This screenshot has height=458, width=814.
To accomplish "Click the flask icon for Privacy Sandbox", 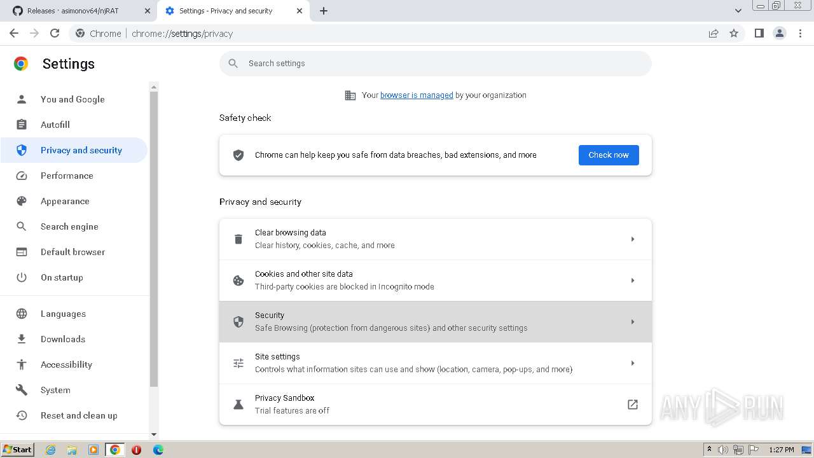I will coord(238,405).
